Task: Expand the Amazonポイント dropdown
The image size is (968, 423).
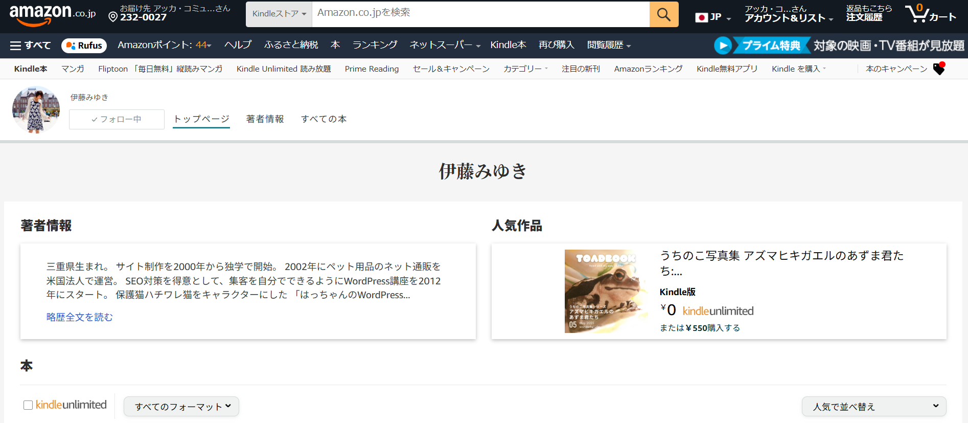Action: pyautogui.click(x=164, y=45)
